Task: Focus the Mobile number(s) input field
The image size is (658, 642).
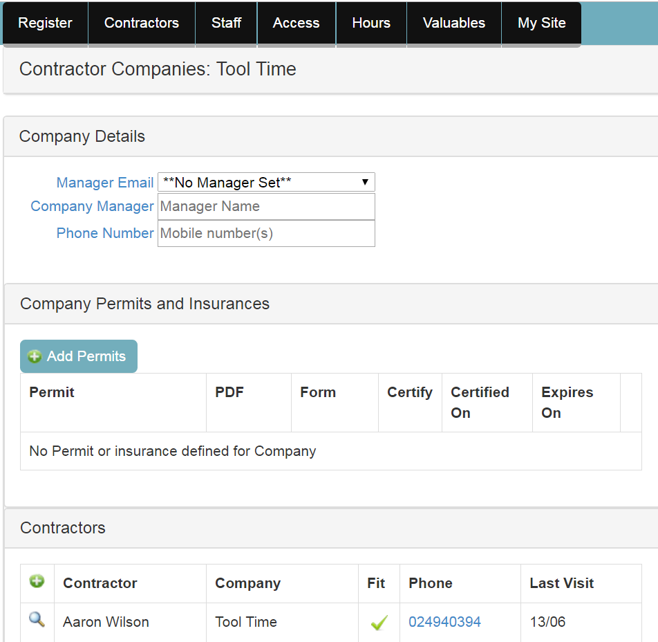Action: (266, 233)
